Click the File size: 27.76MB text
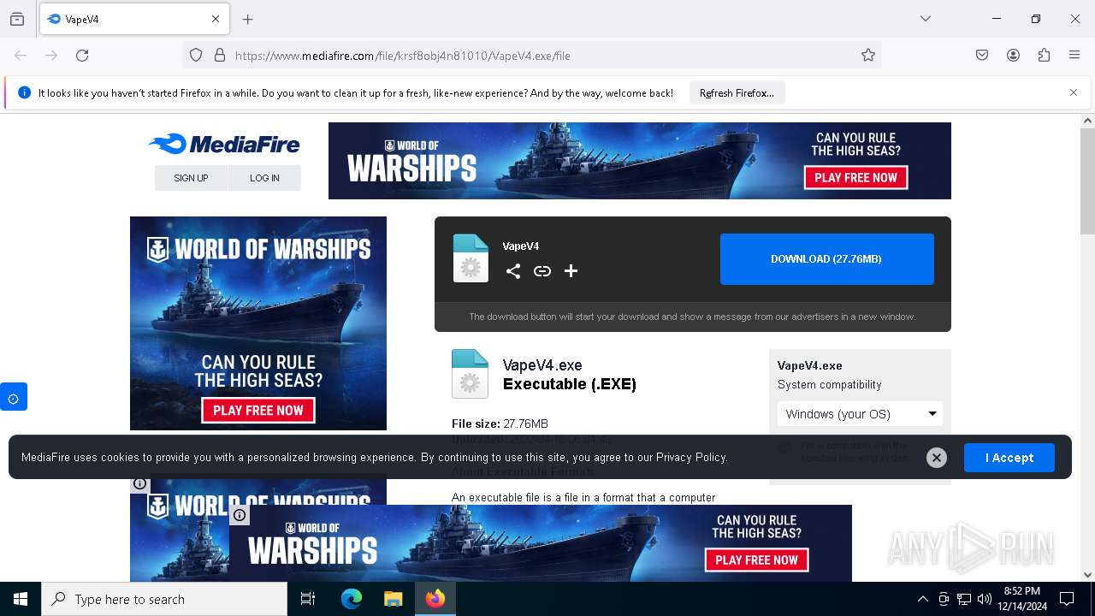 point(500,423)
